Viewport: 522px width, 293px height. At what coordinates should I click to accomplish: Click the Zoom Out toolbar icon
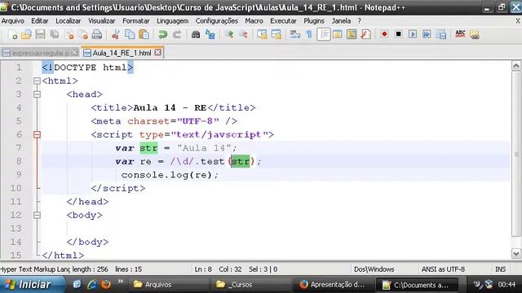click(x=243, y=34)
